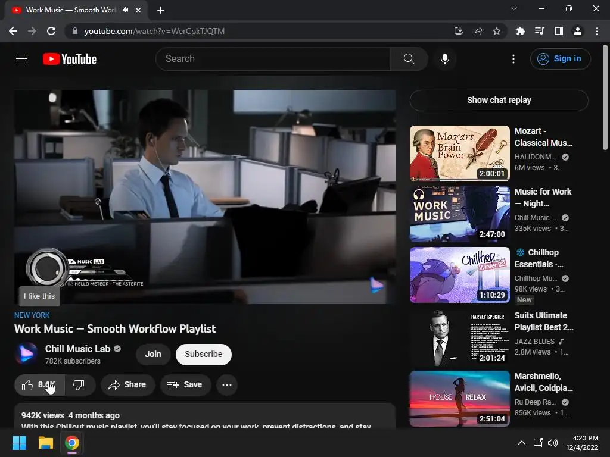Go to the YouTube home logo
This screenshot has width=610, height=457.
[x=70, y=59]
